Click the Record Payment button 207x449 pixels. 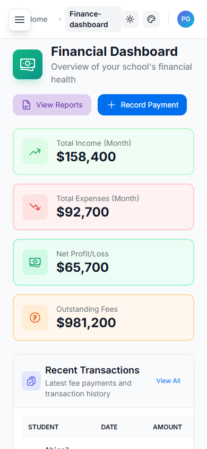click(142, 105)
